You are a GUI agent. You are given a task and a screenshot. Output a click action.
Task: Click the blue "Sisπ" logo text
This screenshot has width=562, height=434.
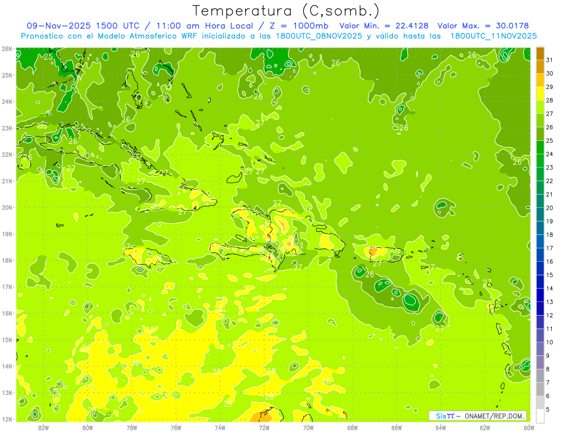point(445,416)
